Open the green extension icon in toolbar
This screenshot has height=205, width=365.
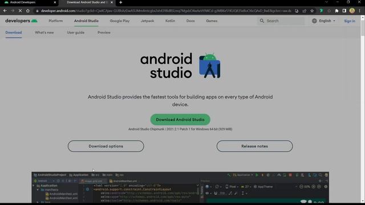(322, 11)
